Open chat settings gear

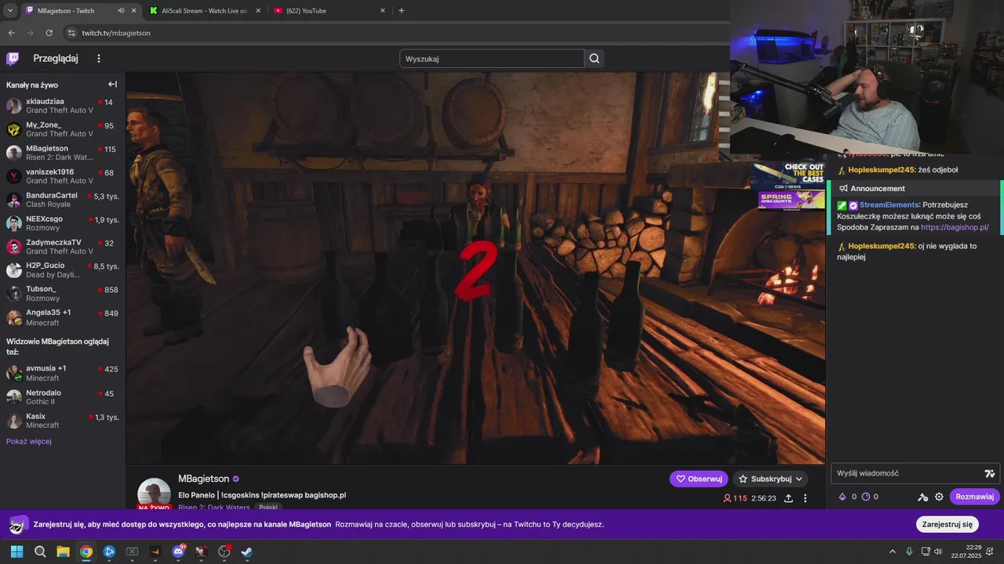(939, 497)
